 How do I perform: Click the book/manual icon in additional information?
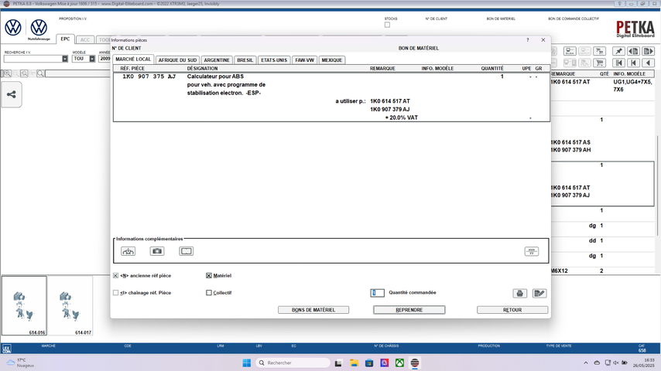(186, 251)
